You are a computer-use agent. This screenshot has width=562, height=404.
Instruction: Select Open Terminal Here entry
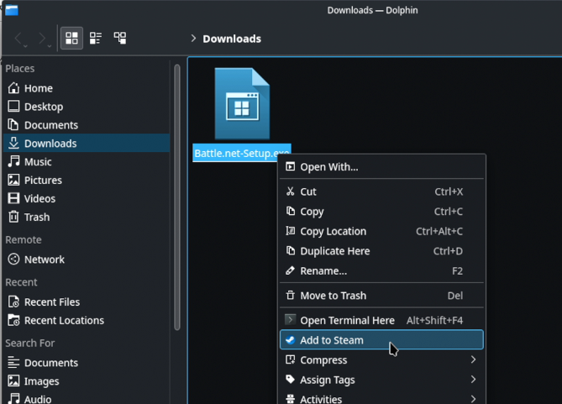[x=381, y=320]
